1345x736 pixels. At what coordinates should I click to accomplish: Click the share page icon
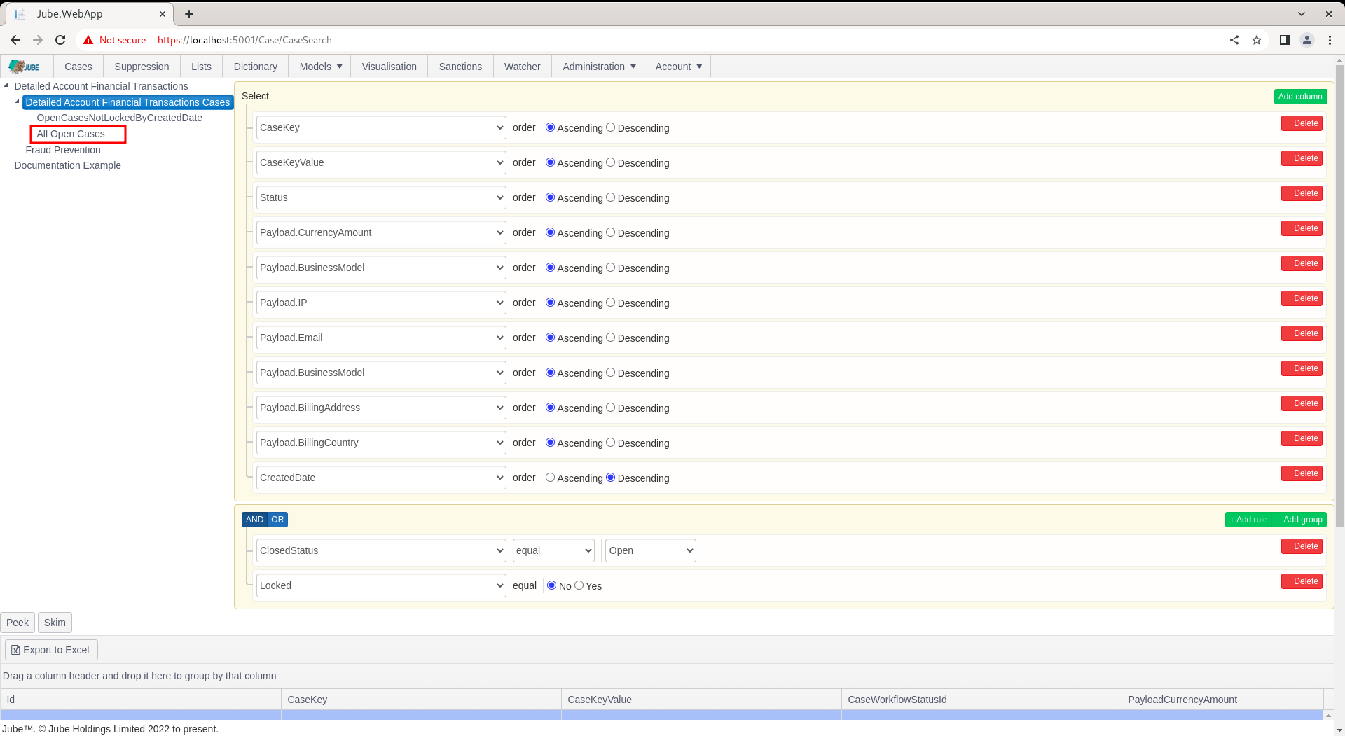click(x=1234, y=40)
